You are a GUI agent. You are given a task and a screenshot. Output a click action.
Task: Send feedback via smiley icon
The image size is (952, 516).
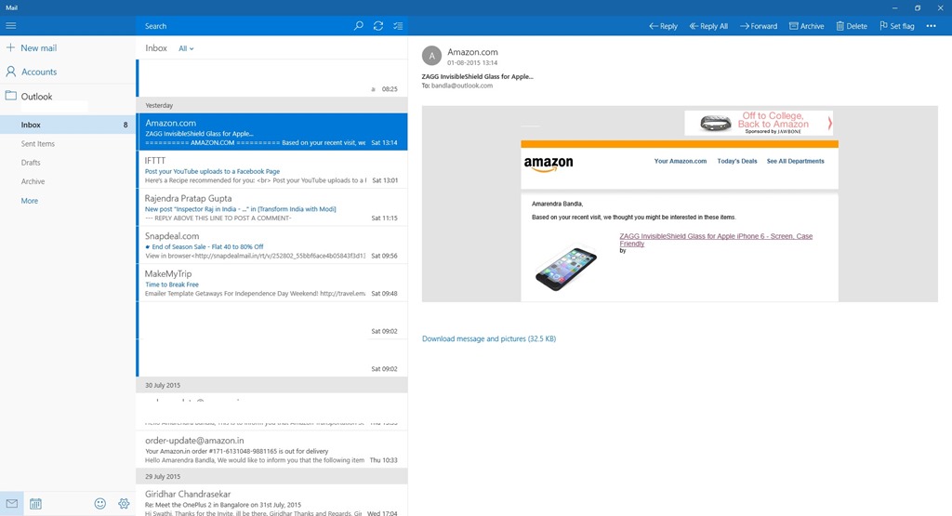point(100,503)
